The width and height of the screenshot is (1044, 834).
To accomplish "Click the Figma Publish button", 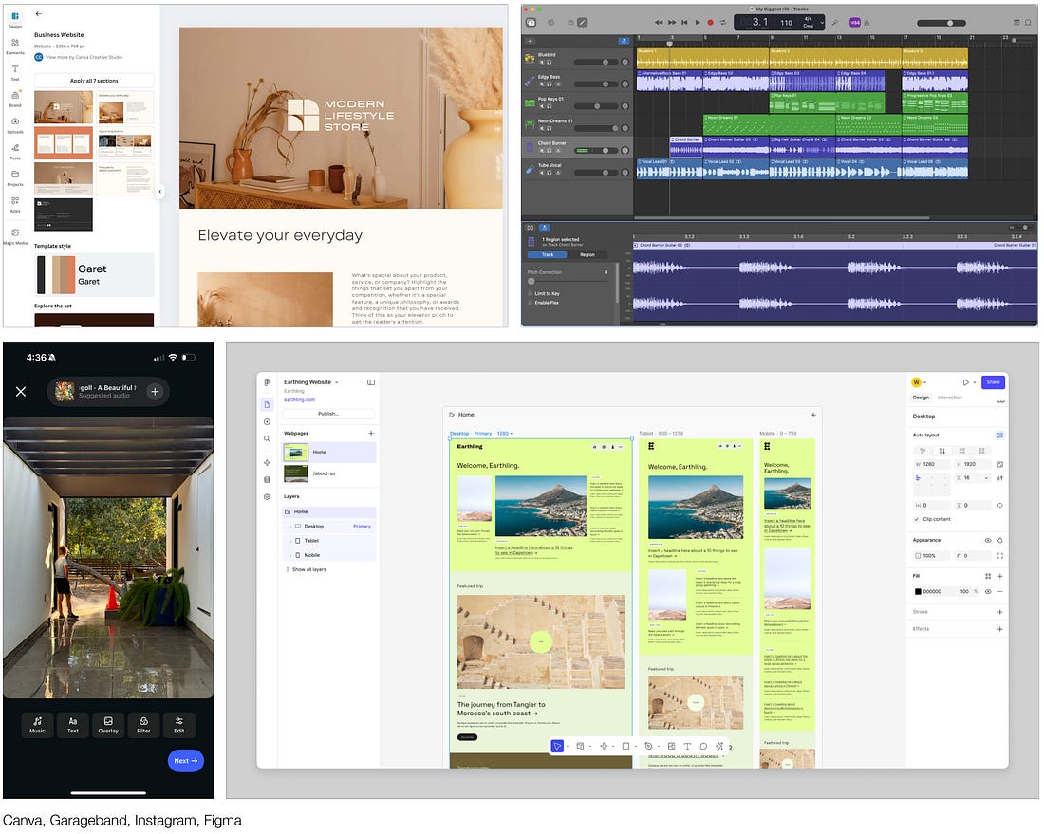I will [328, 414].
